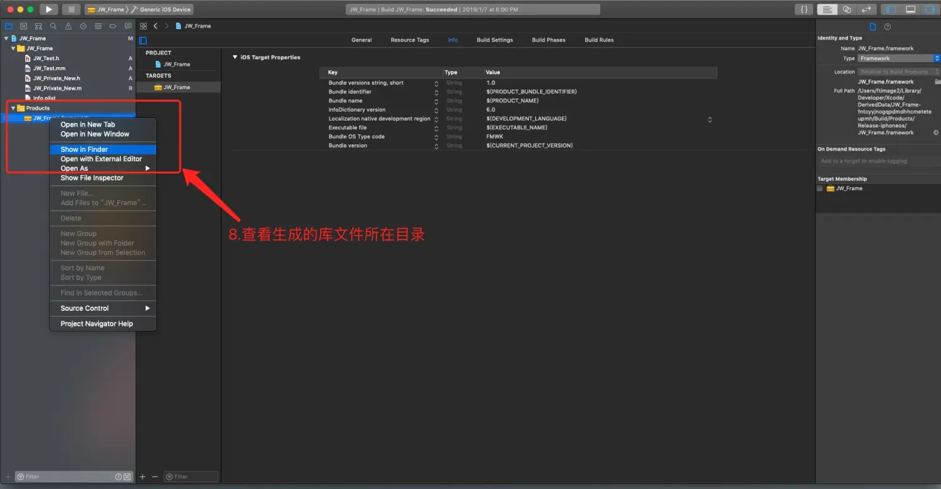Collapse the Products group
Viewport: 941px width, 489px height.
pos(13,108)
